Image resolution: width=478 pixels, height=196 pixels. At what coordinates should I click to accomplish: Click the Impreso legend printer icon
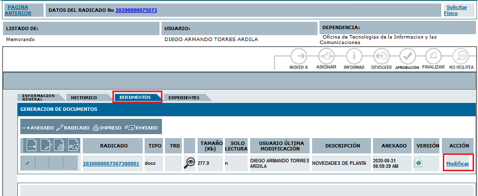96,128
